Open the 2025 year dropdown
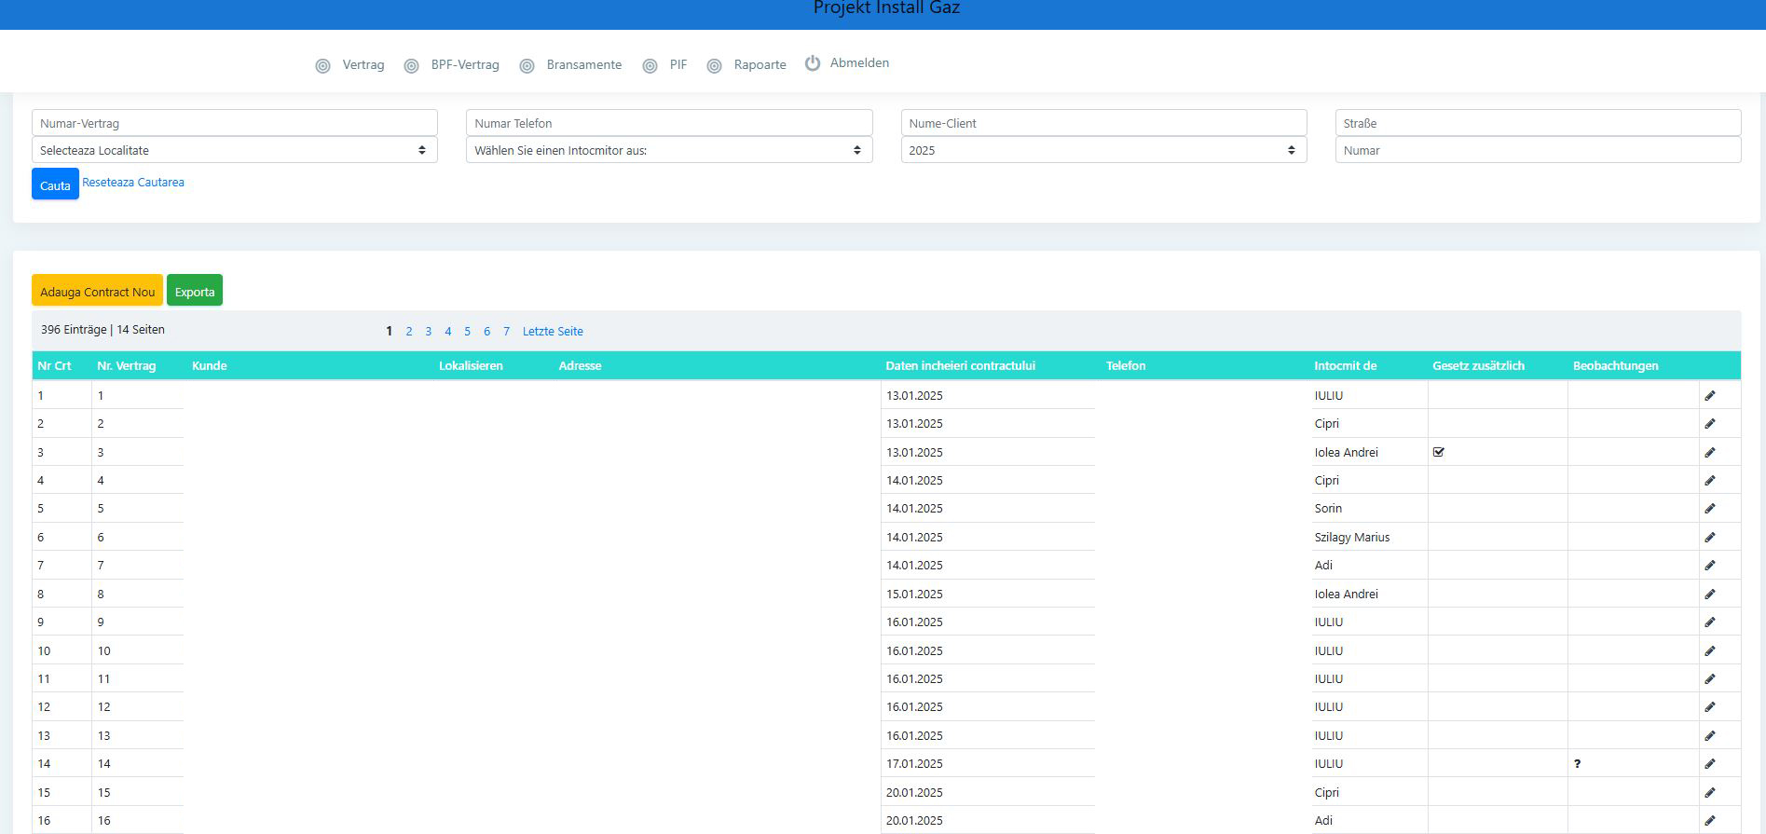This screenshot has width=1766, height=834. click(1102, 150)
